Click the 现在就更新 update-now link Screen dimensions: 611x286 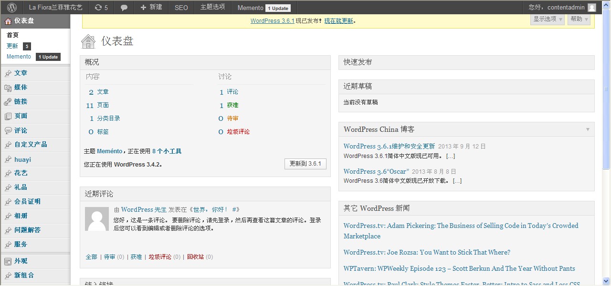tap(339, 21)
